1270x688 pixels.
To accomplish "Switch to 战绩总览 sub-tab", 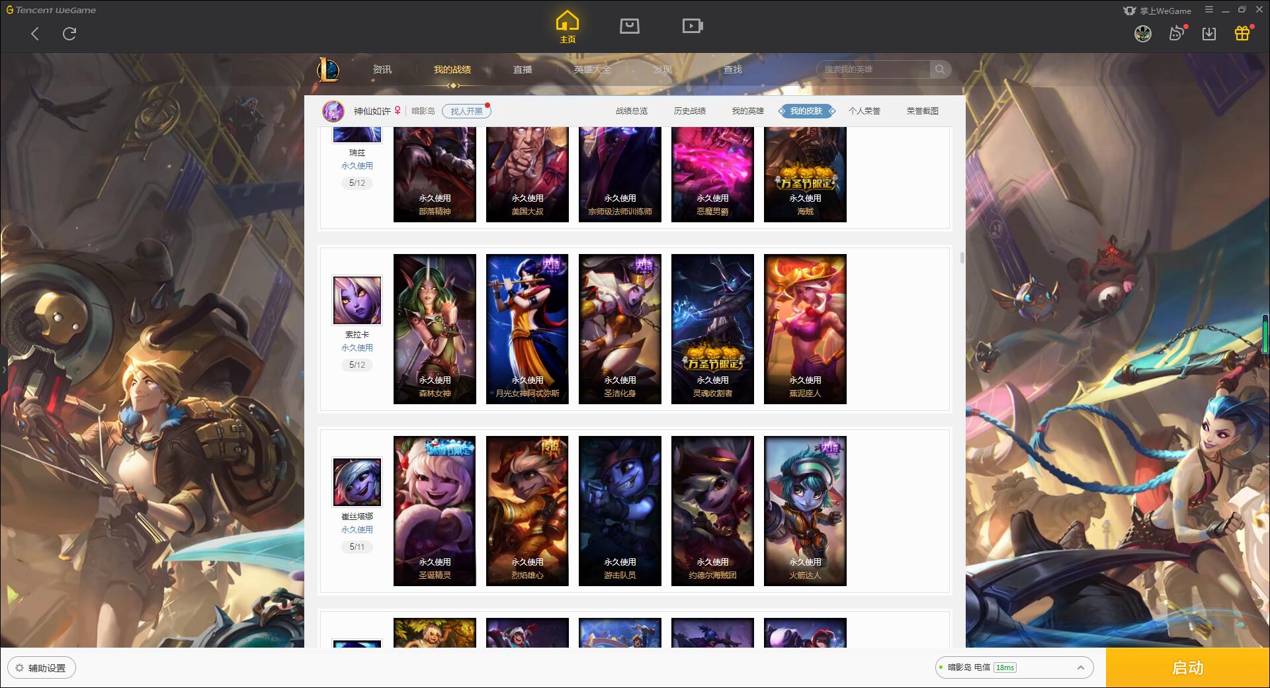I will coord(632,111).
